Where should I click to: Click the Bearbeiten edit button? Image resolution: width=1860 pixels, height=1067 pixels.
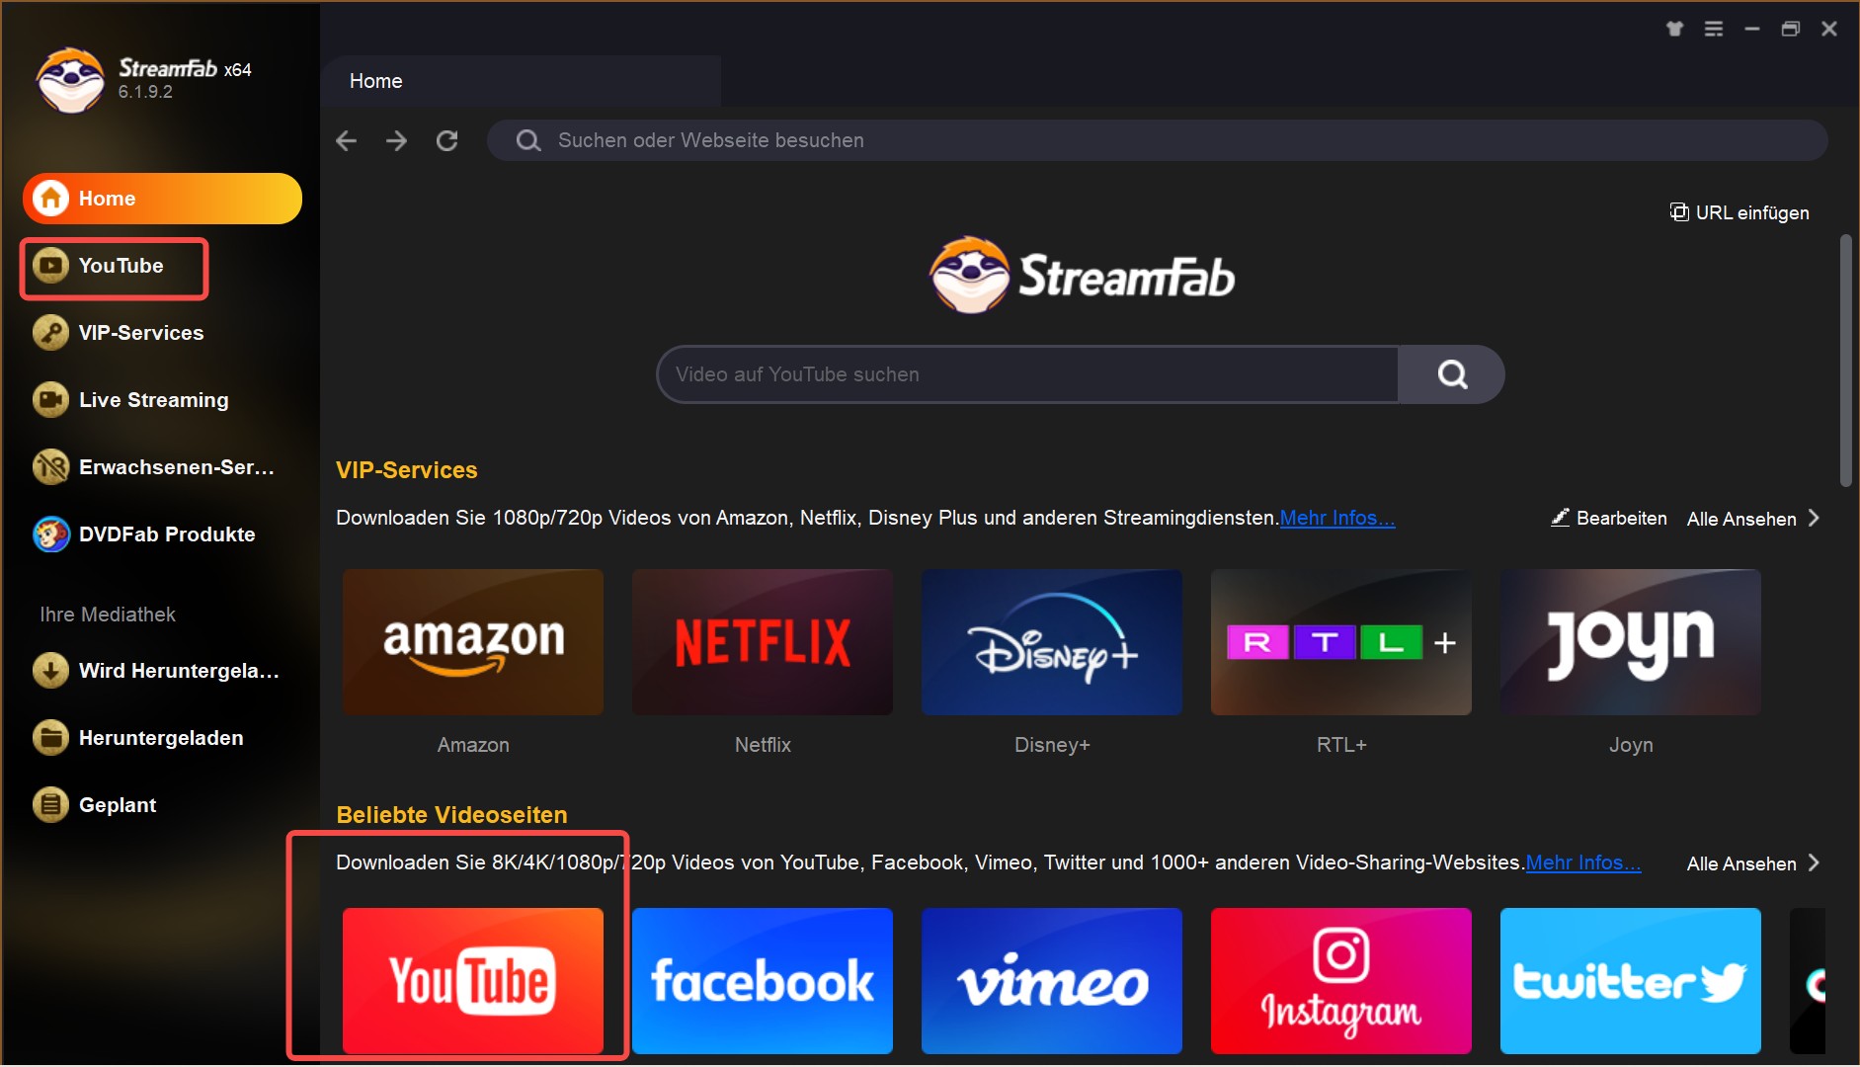click(1609, 518)
